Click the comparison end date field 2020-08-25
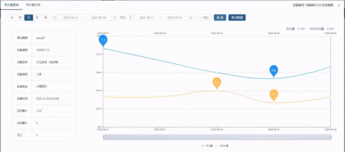 [x=174, y=18]
